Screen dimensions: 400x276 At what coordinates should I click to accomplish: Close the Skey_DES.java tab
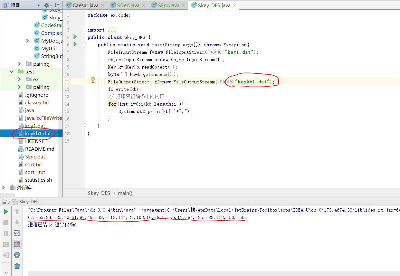point(234,5)
